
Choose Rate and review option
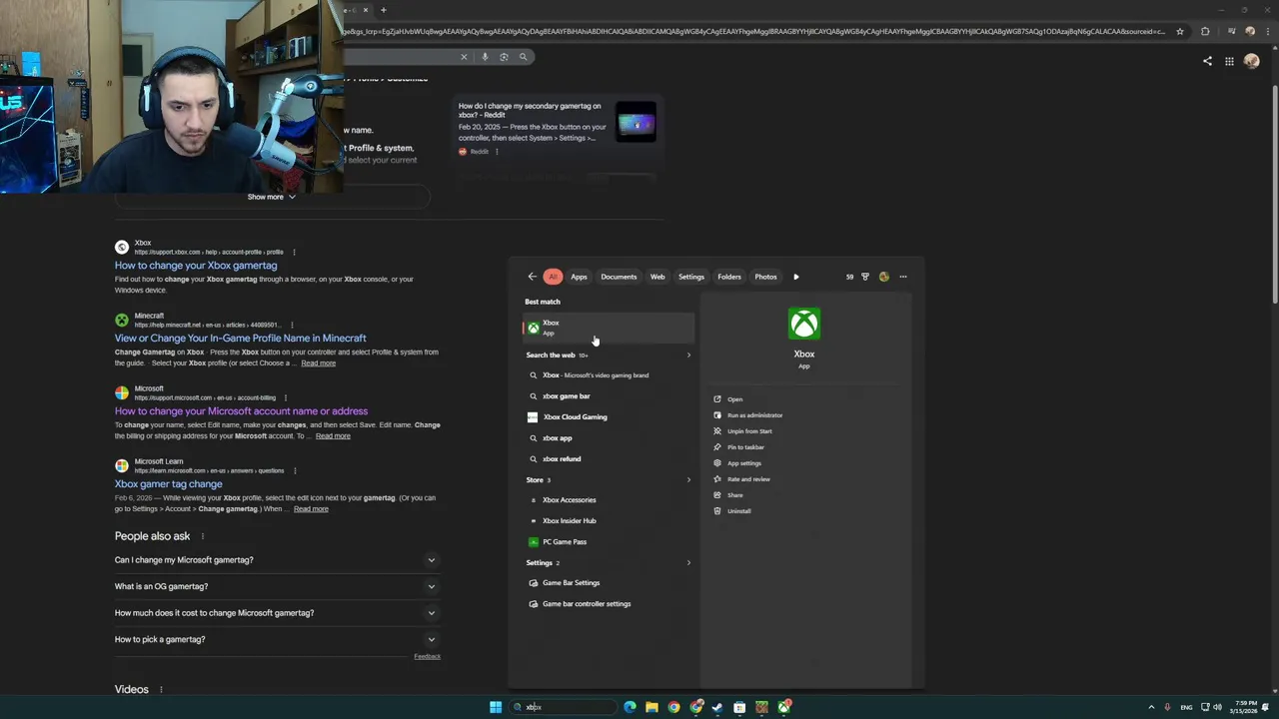tap(748, 479)
